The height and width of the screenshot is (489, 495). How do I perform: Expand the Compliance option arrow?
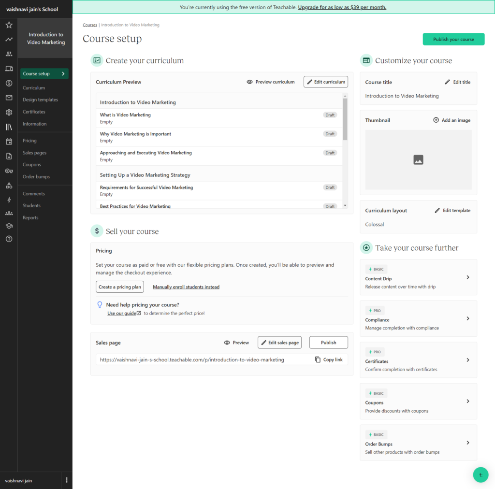point(467,319)
